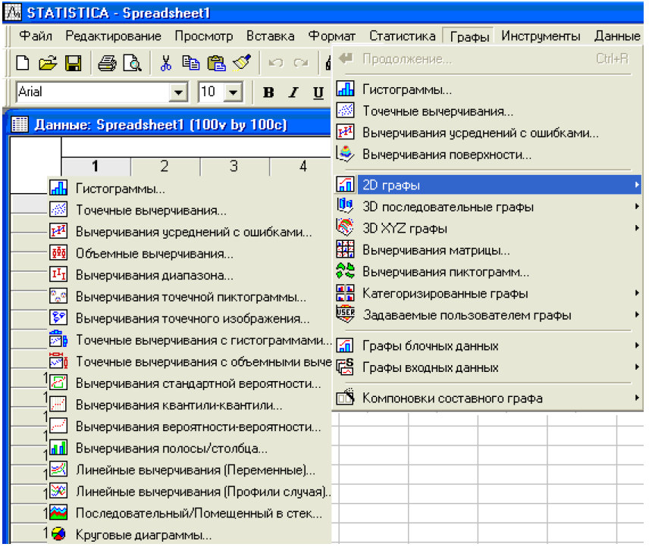The image size is (652, 550).
Task: Select Вычерчивания точечной пиктограммы entry
Action: 190,297
